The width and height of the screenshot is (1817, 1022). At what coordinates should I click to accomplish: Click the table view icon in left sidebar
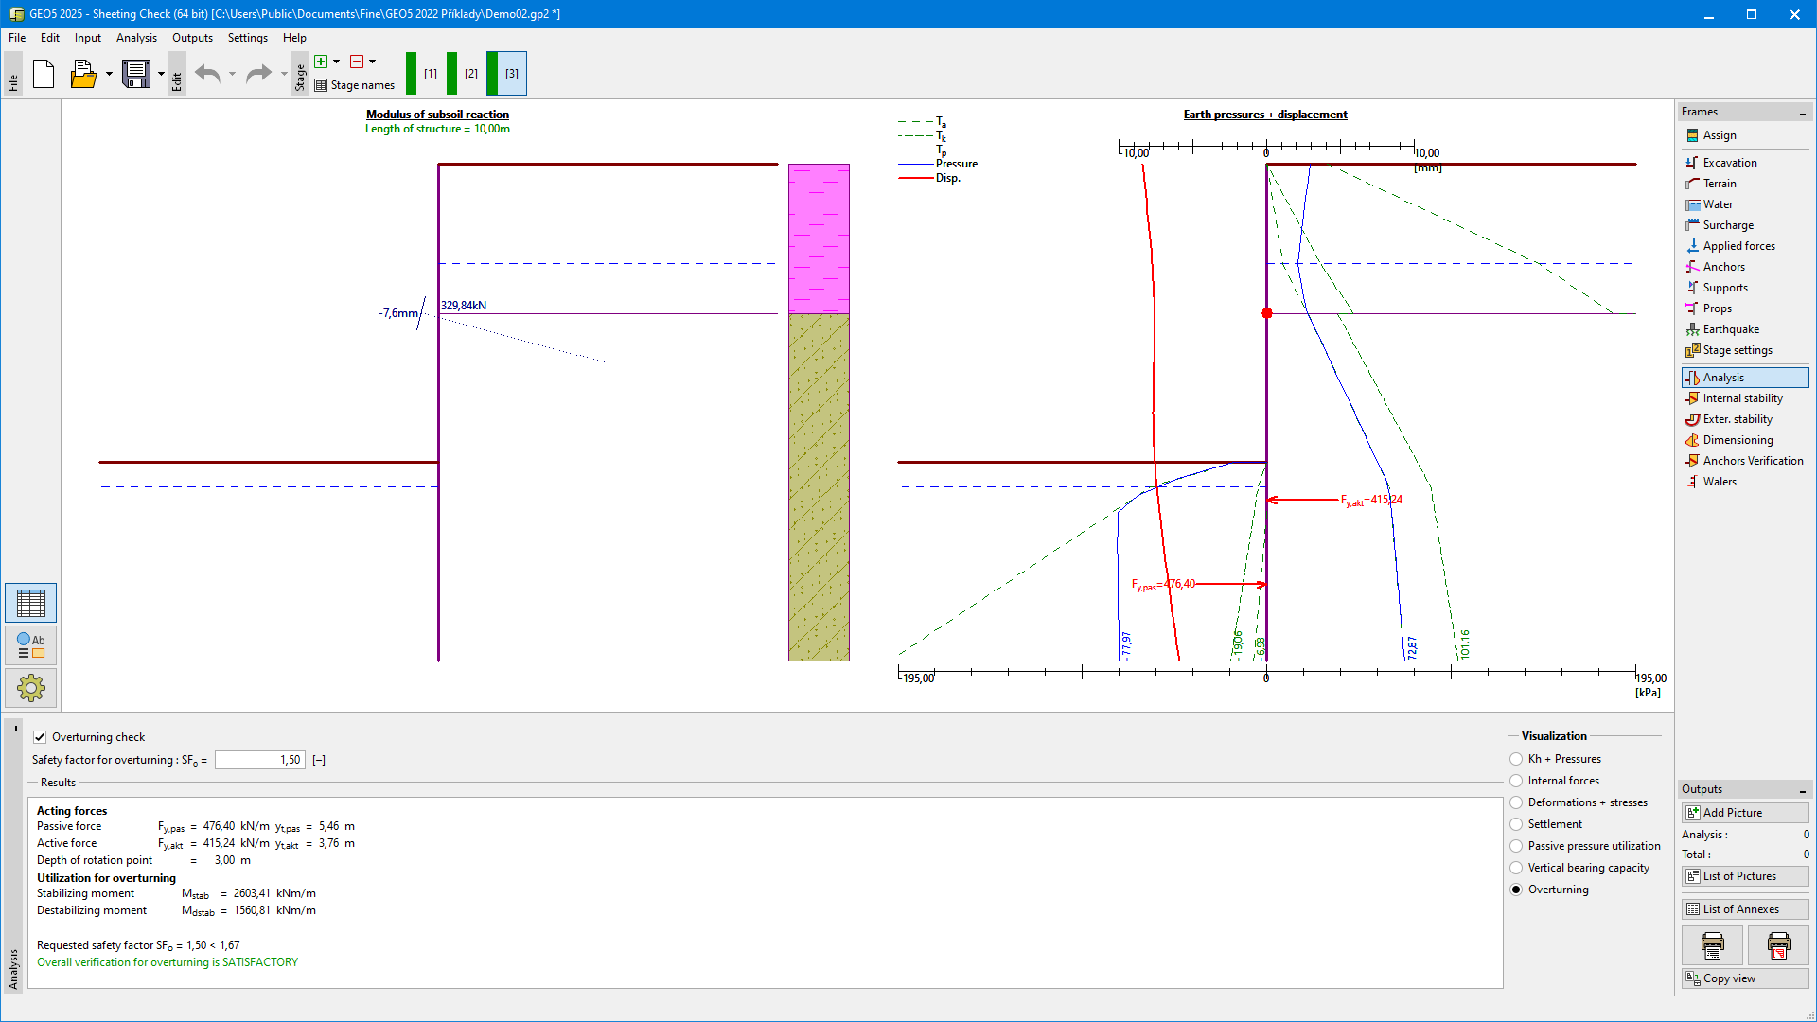30,603
